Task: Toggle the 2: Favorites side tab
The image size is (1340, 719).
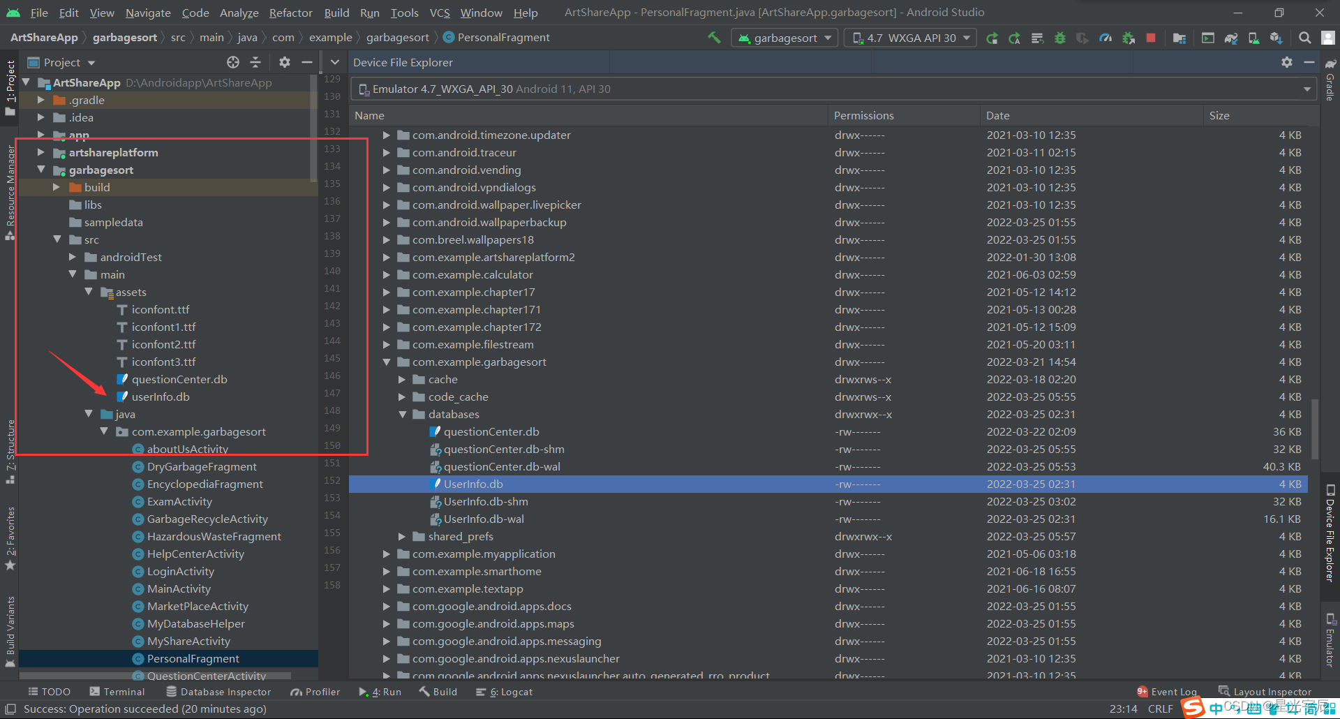Action: coord(10,538)
